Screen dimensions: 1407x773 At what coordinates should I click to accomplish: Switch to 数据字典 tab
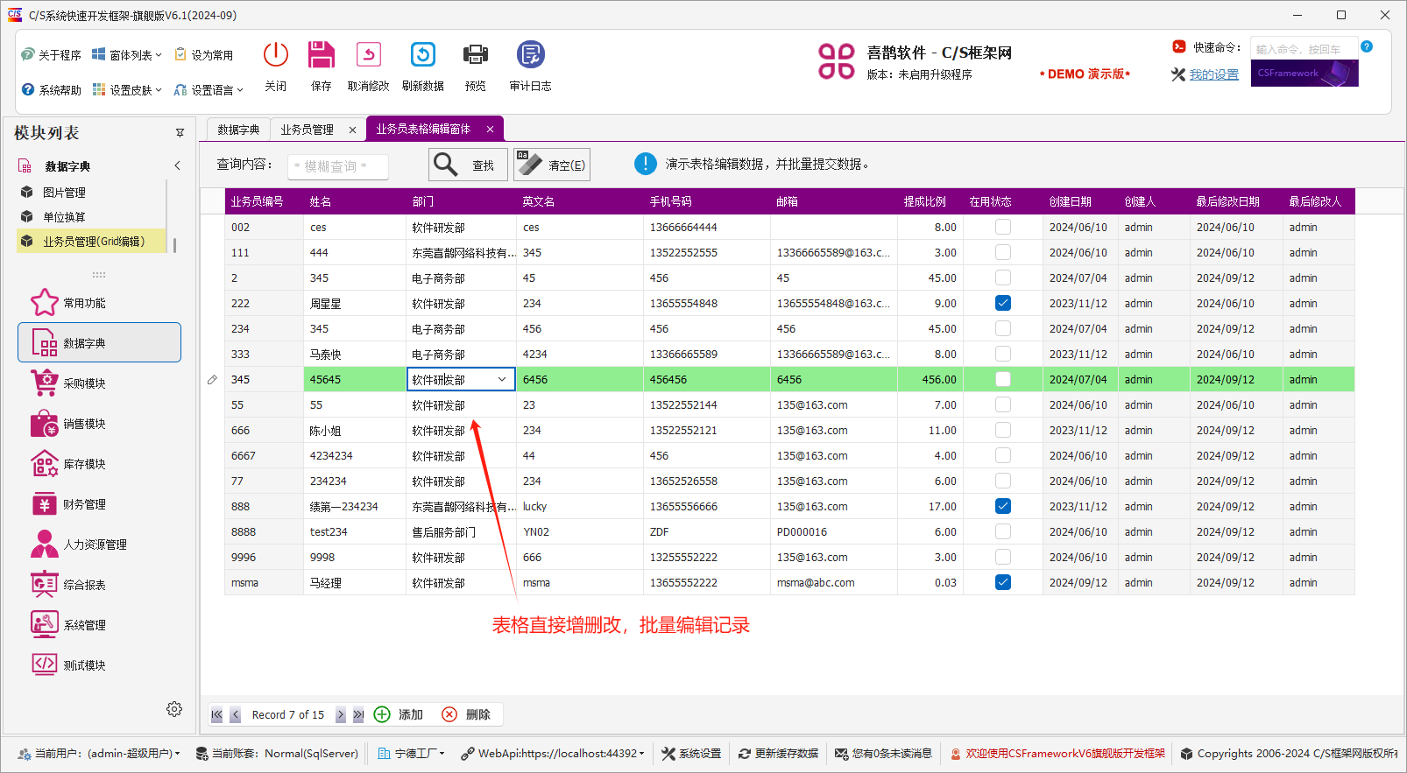[x=238, y=129]
